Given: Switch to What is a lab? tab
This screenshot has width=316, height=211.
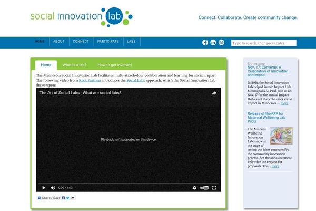Looking at the screenshot, I should (x=74, y=65).
